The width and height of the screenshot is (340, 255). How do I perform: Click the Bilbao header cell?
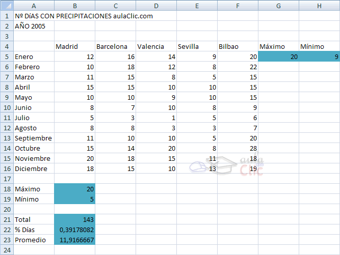click(238, 46)
